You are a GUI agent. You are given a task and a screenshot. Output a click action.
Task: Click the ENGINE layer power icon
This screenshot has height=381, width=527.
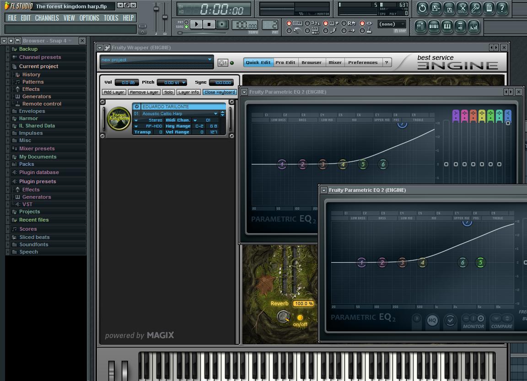pos(136,106)
